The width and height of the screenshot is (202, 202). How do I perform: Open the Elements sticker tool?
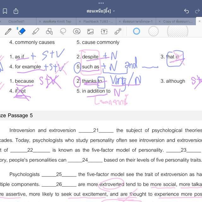click(77, 31)
